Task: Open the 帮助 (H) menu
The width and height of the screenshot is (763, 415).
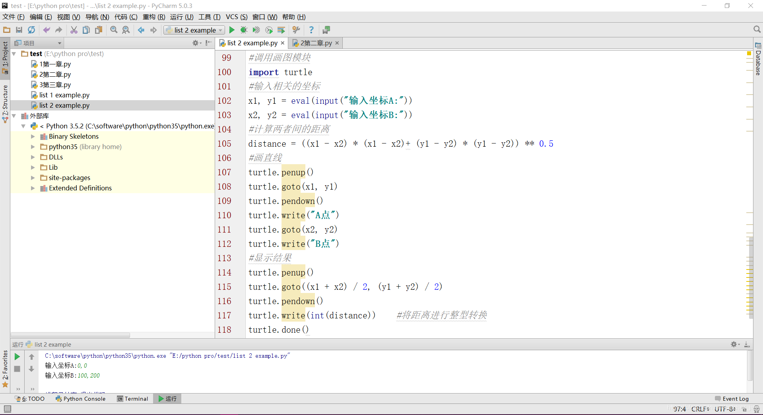Action: 294,17
